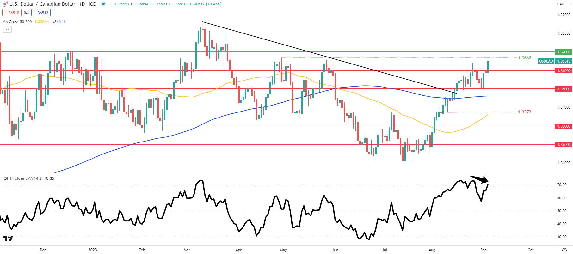Image resolution: width=573 pixels, height=254 pixels.
Task: Click the Jun date label on time axis
Action: click(335, 250)
